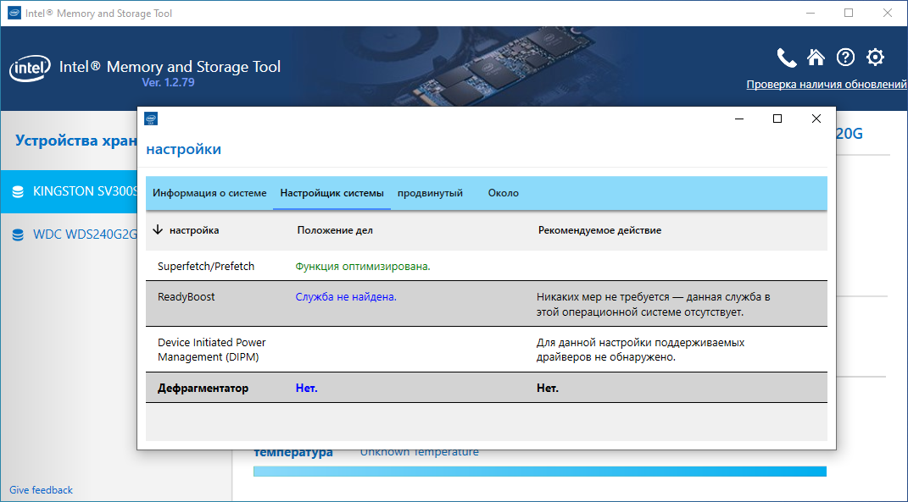Select the Дефрагментатор row label
The image size is (908, 502).
[x=203, y=388]
